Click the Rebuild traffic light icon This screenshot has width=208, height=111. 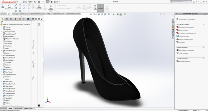(52, 2)
